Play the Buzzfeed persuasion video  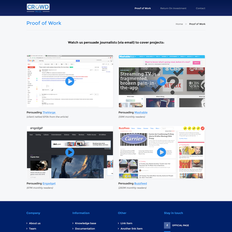(161, 152)
